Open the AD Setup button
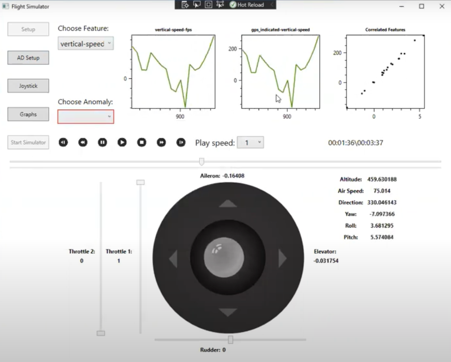Image resolution: width=451 pixels, height=362 pixels. click(x=28, y=57)
